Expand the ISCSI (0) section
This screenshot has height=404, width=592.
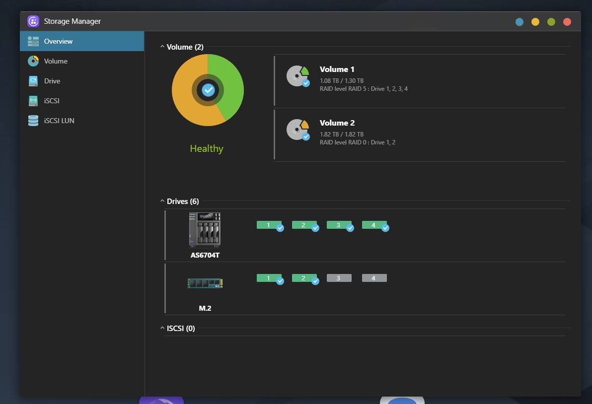(162, 329)
